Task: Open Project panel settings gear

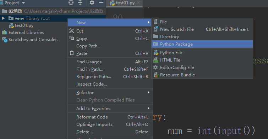Action: click(92, 2)
